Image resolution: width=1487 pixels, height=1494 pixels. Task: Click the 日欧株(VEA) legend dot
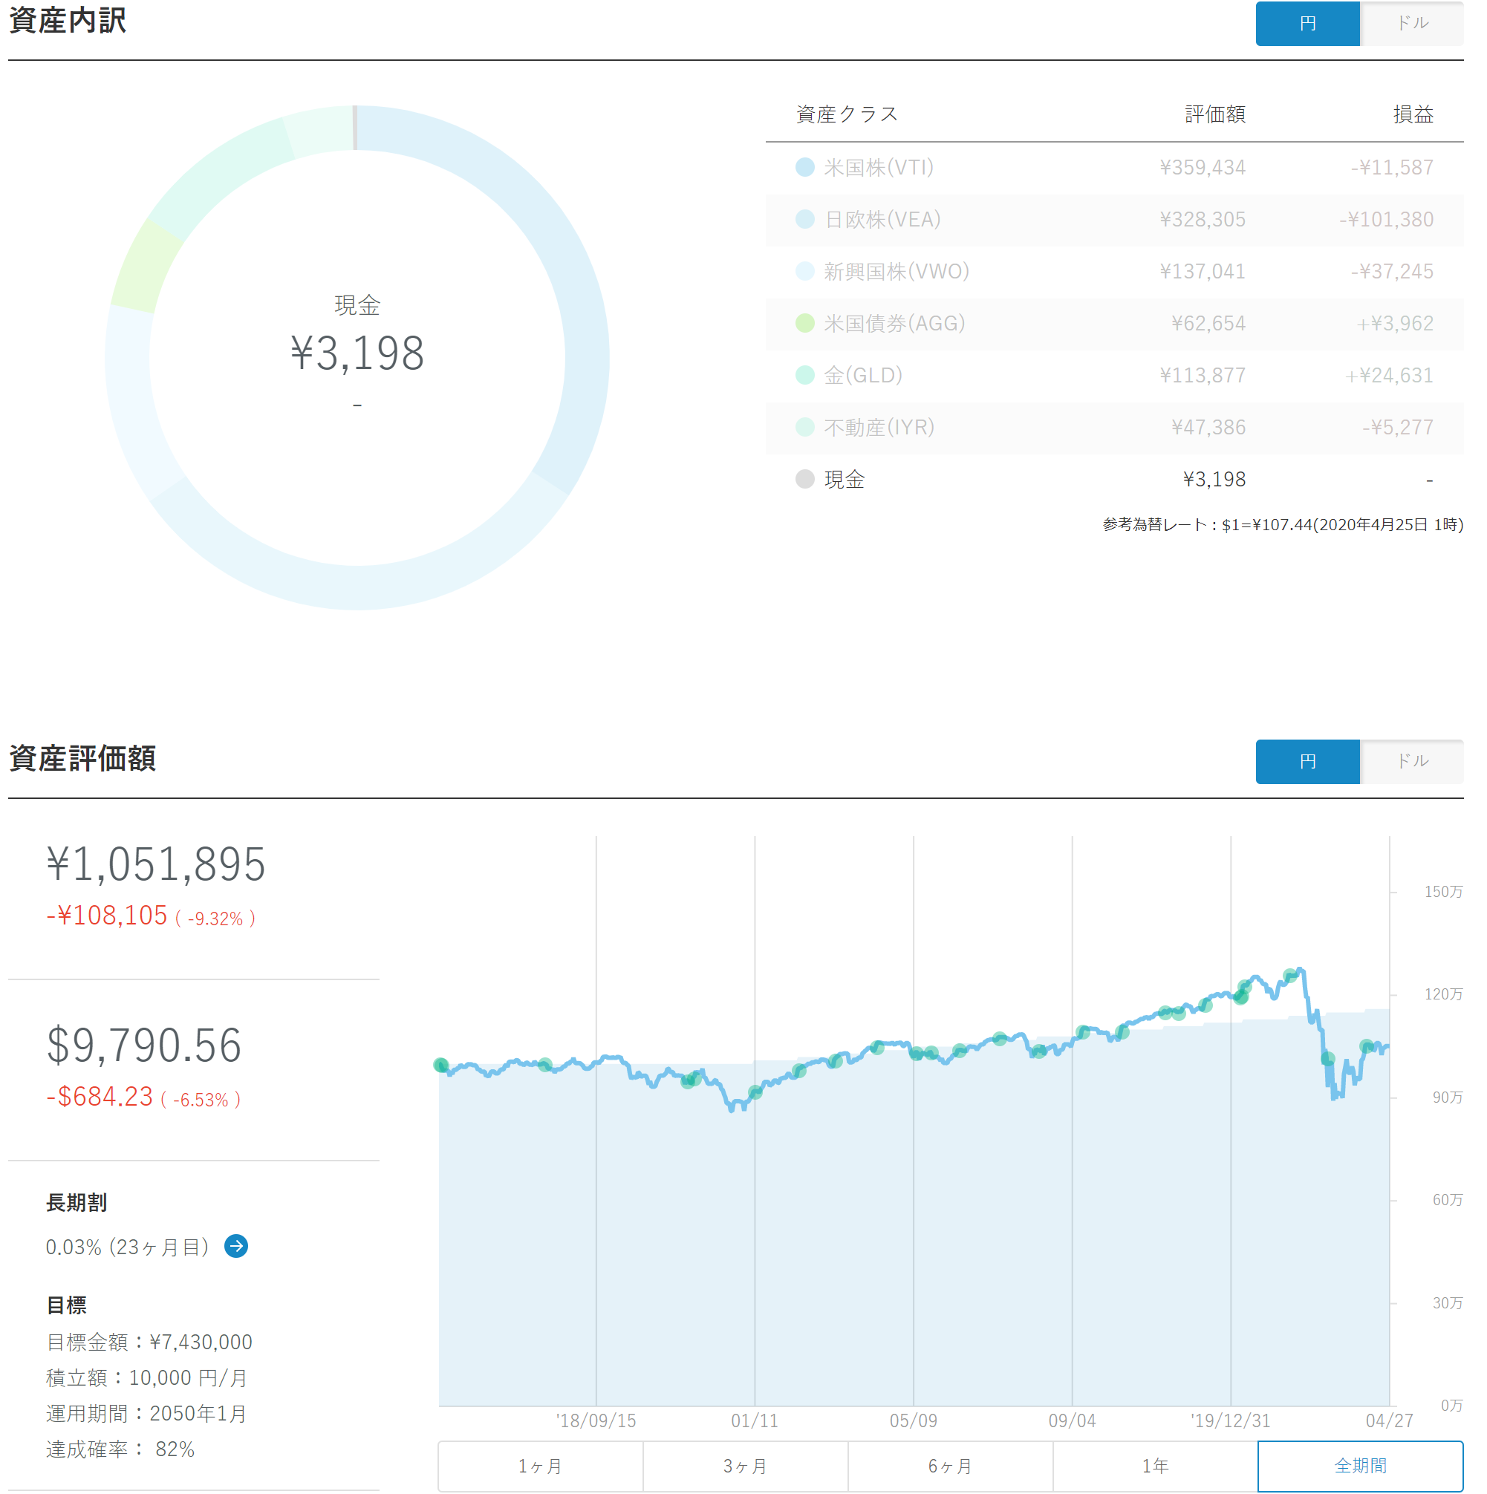[x=804, y=219]
